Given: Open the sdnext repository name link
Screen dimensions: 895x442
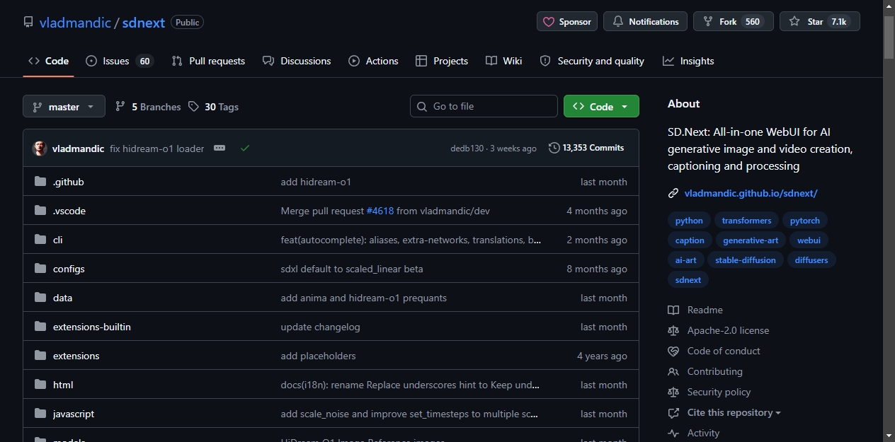Looking at the screenshot, I should (x=144, y=23).
